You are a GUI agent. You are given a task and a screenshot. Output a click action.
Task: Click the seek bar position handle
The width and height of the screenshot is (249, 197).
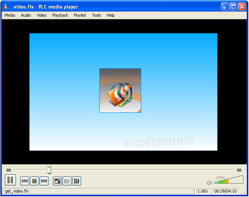tap(49, 170)
